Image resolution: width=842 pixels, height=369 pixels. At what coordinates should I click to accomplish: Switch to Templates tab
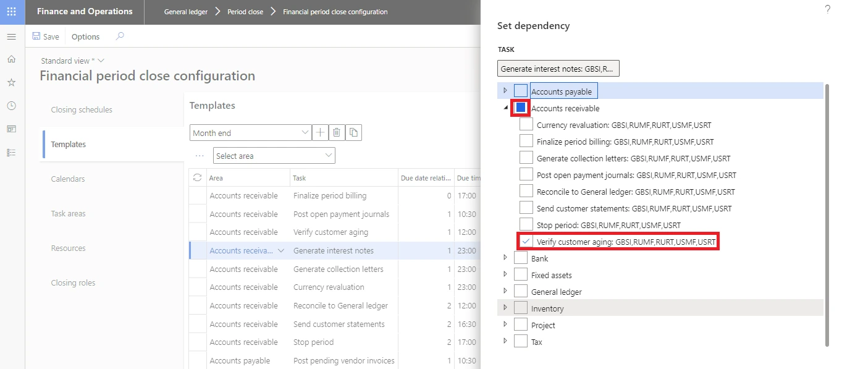coord(69,144)
